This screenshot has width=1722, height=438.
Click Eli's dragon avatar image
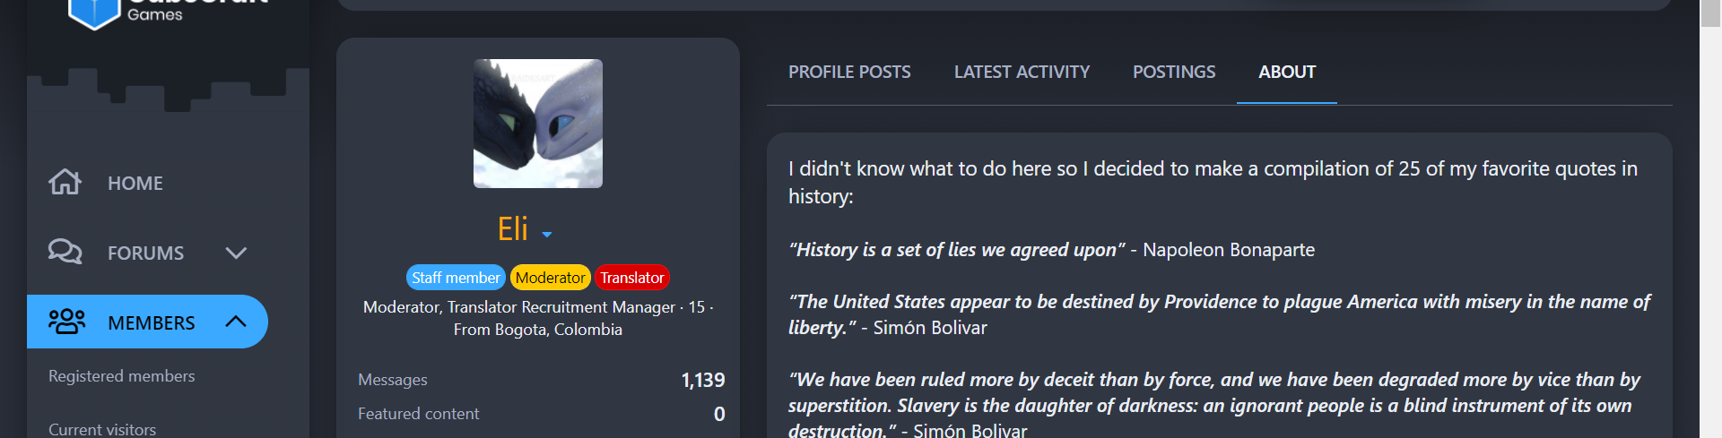[538, 124]
